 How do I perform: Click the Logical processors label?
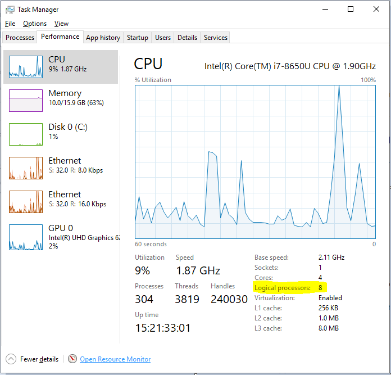coord(283,288)
